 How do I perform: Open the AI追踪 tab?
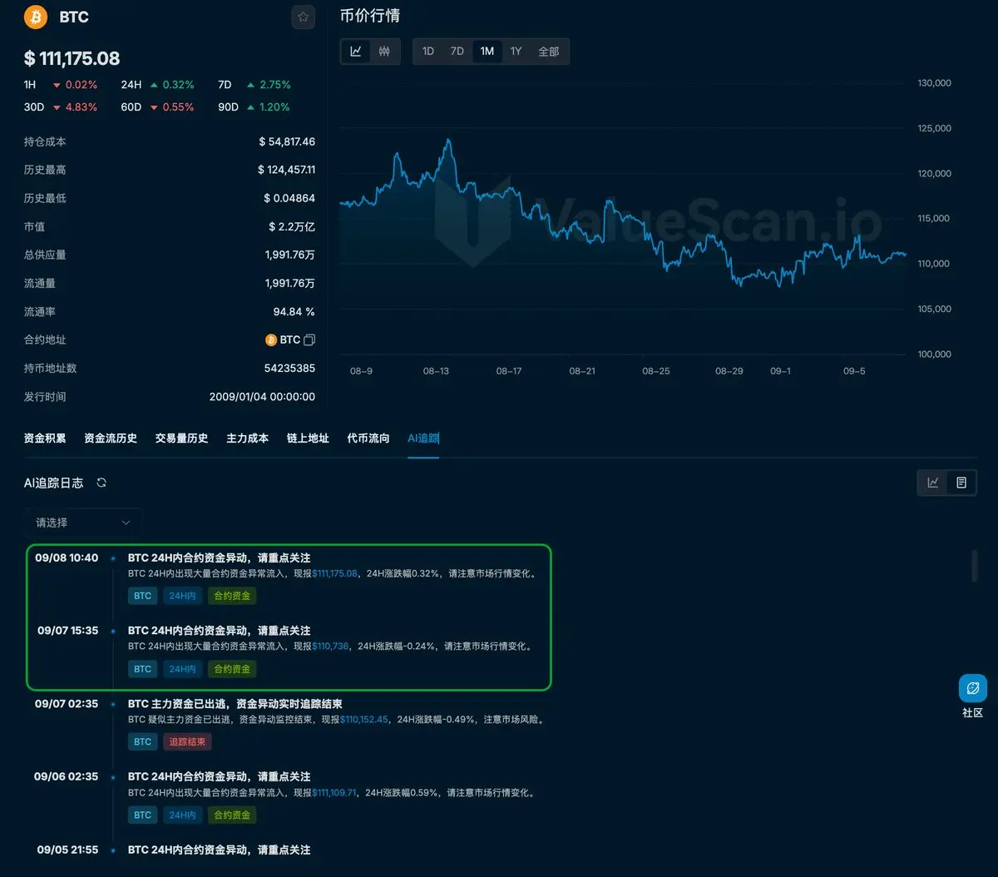tap(423, 438)
